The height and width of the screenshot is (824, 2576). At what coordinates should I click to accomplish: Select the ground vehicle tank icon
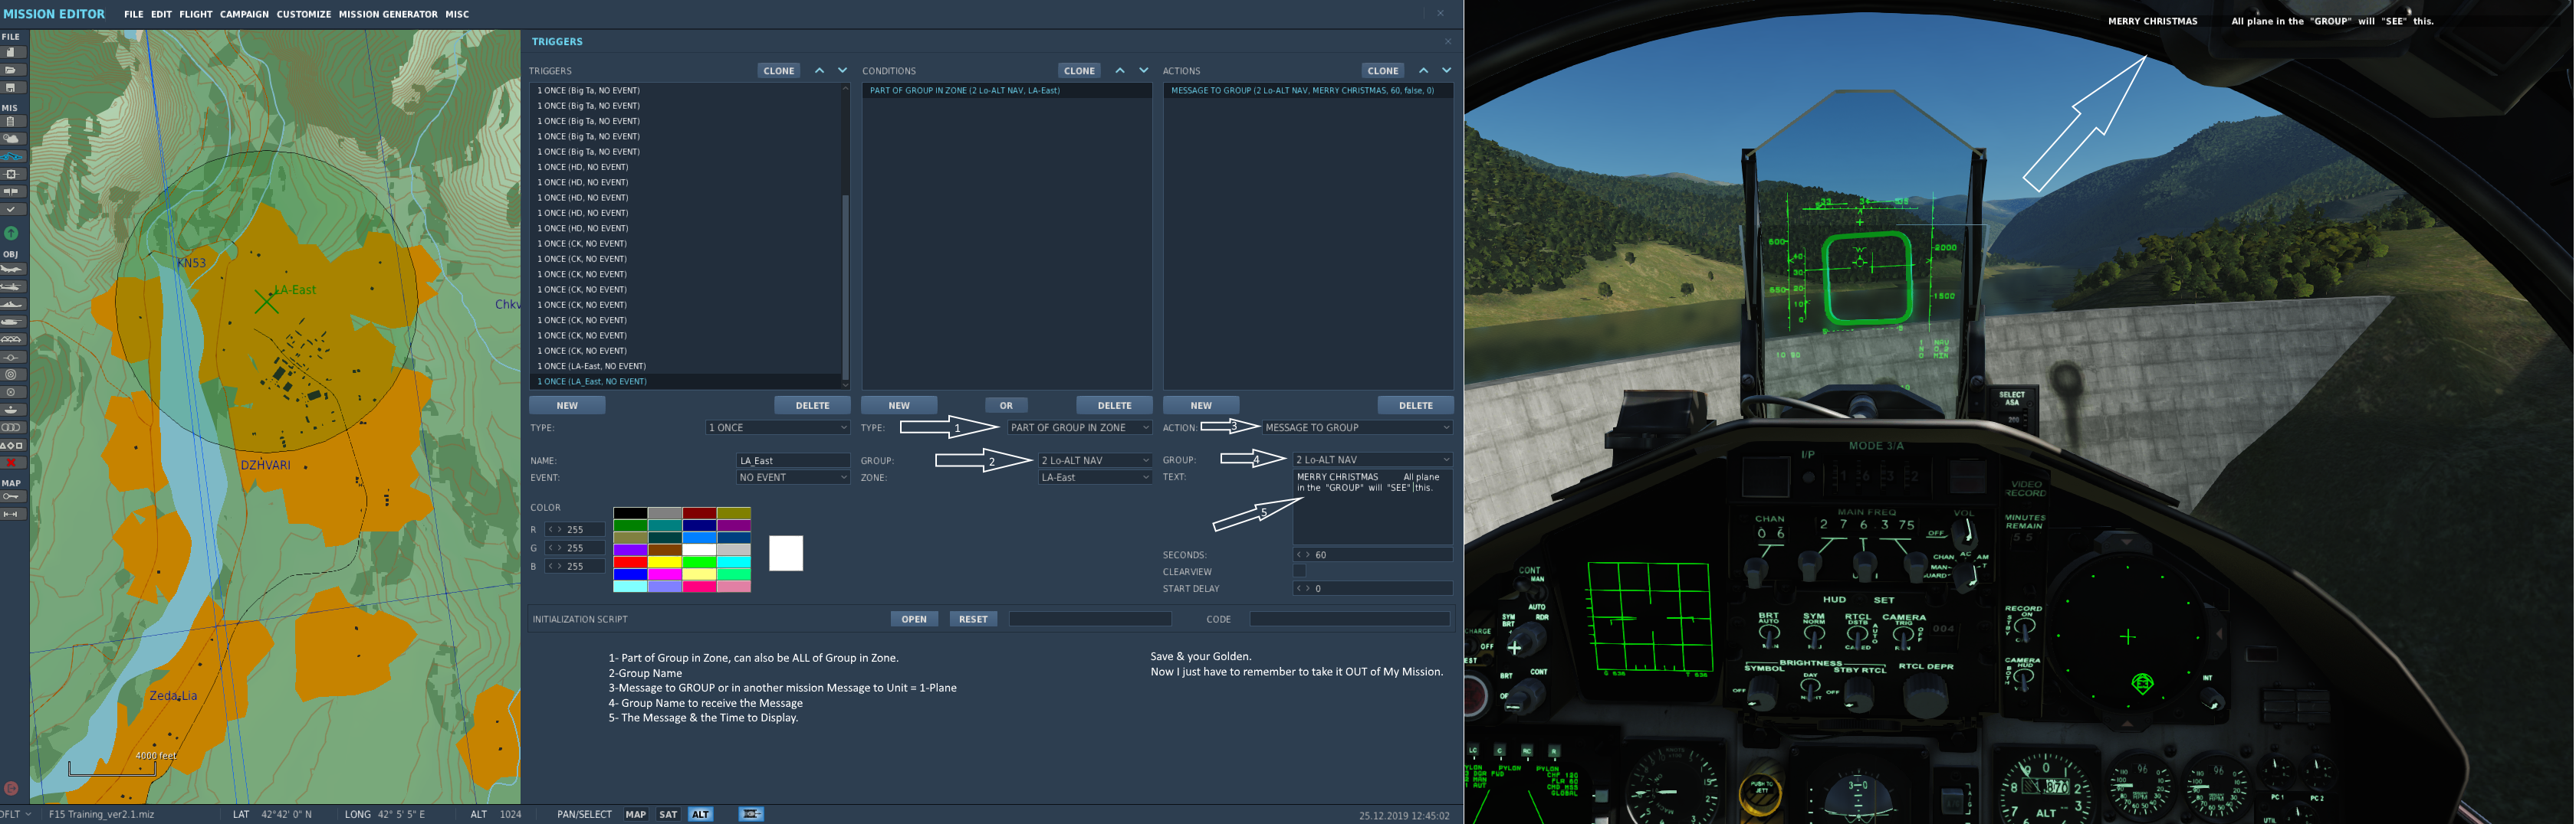click(12, 322)
